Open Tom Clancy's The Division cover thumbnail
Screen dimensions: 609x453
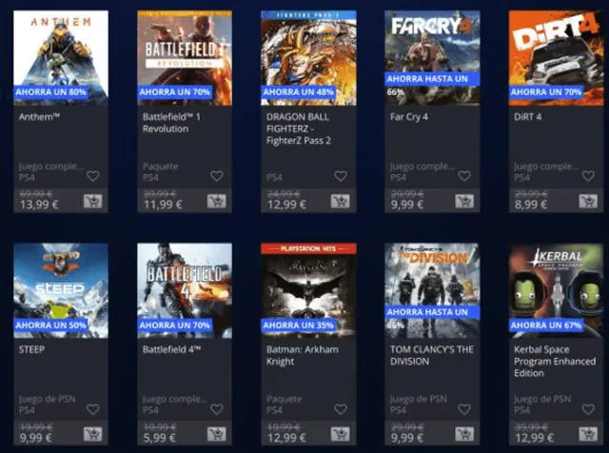pos(432,290)
